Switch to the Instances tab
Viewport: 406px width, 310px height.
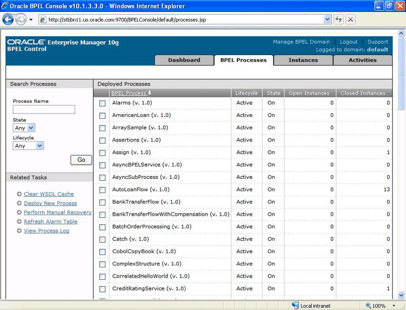(303, 60)
